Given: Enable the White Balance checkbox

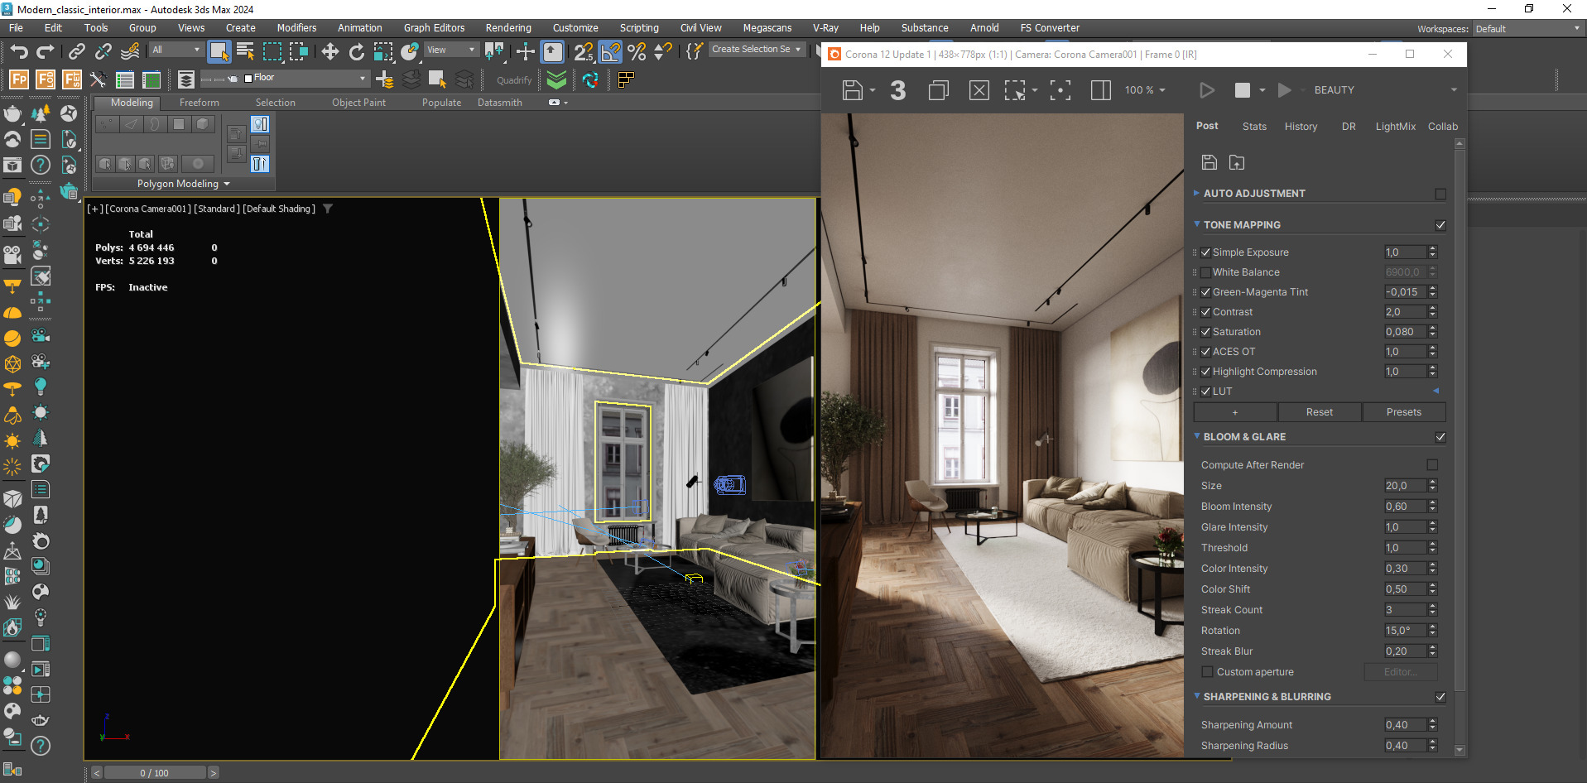Looking at the screenshot, I should [1205, 272].
